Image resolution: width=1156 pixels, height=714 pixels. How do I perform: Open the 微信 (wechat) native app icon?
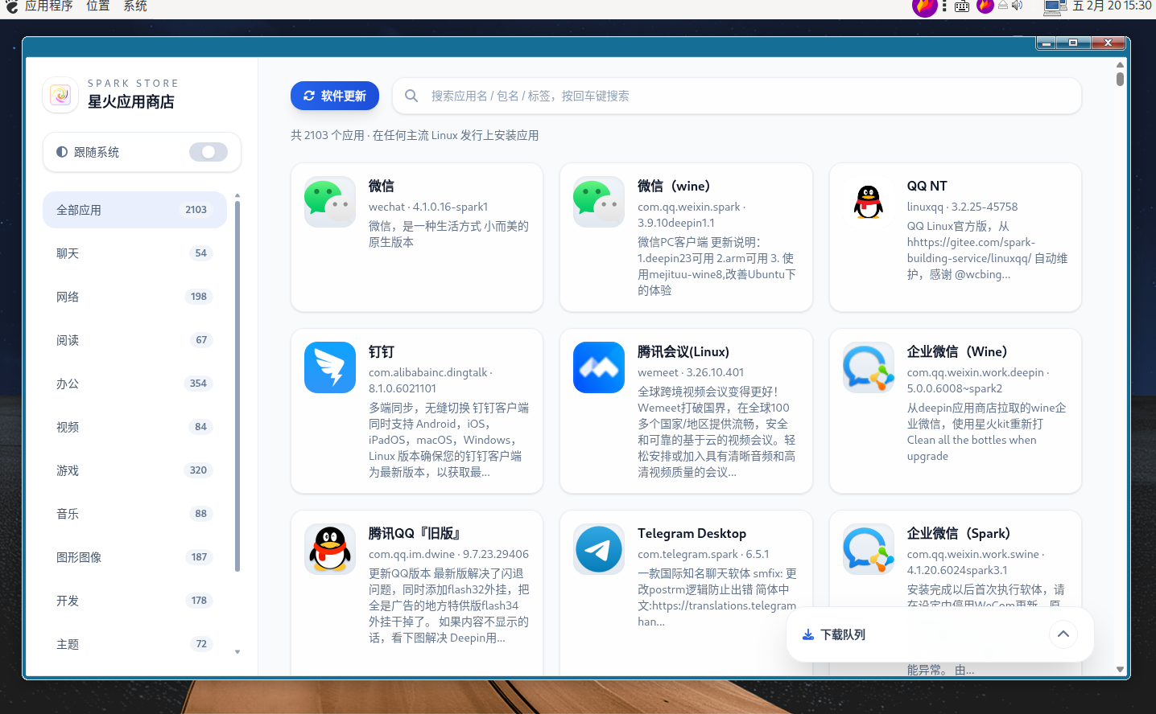[x=330, y=202]
